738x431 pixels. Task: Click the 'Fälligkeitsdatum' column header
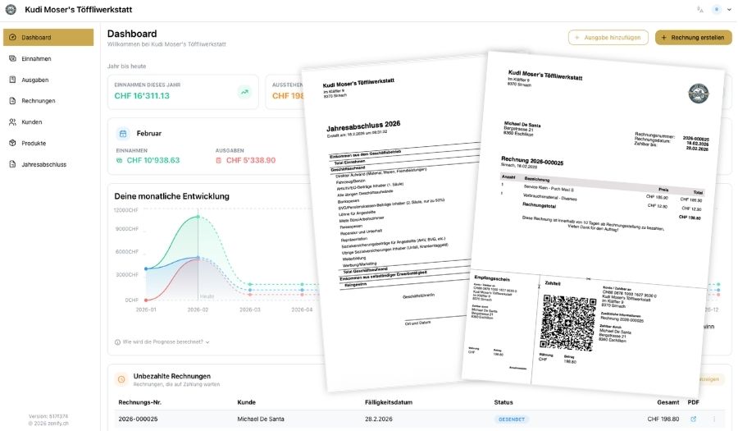tap(389, 402)
